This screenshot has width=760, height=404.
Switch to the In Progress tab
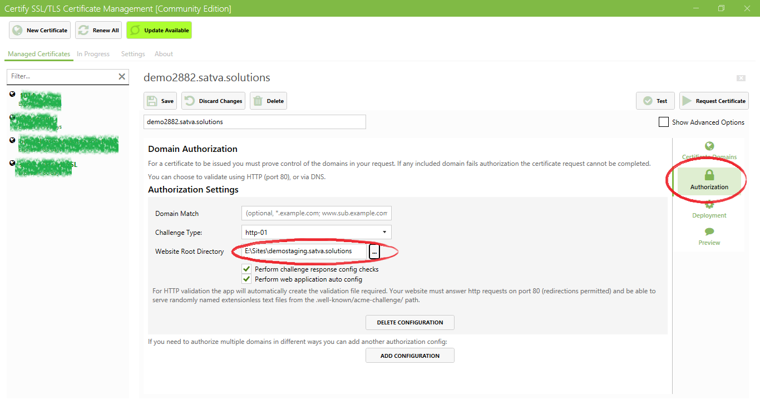pyautogui.click(x=93, y=53)
